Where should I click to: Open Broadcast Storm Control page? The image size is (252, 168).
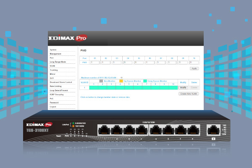tap(61, 82)
